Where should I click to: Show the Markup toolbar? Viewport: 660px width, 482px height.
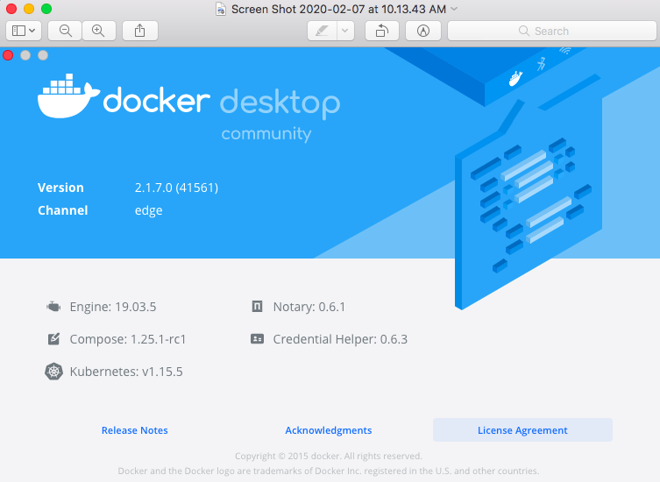coord(423,31)
